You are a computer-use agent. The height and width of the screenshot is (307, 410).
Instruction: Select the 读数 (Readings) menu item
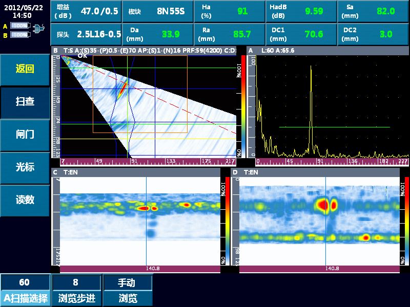(x=25, y=200)
